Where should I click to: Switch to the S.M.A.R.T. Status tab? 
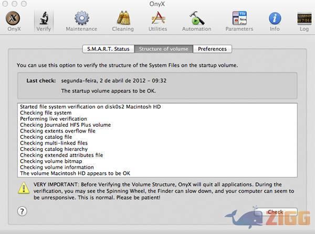click(x=108, y=49)
